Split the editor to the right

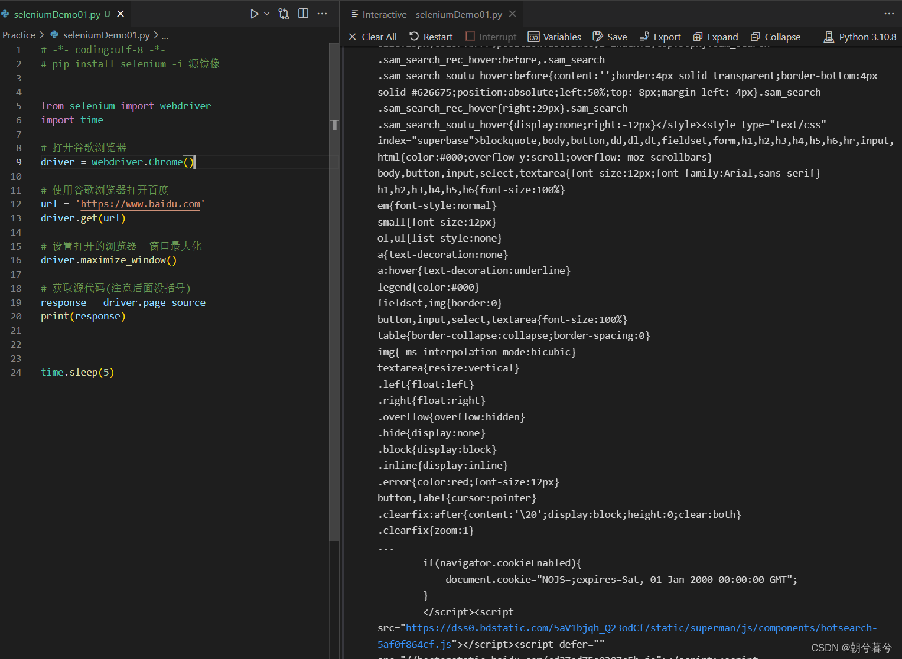pos(303,14)
